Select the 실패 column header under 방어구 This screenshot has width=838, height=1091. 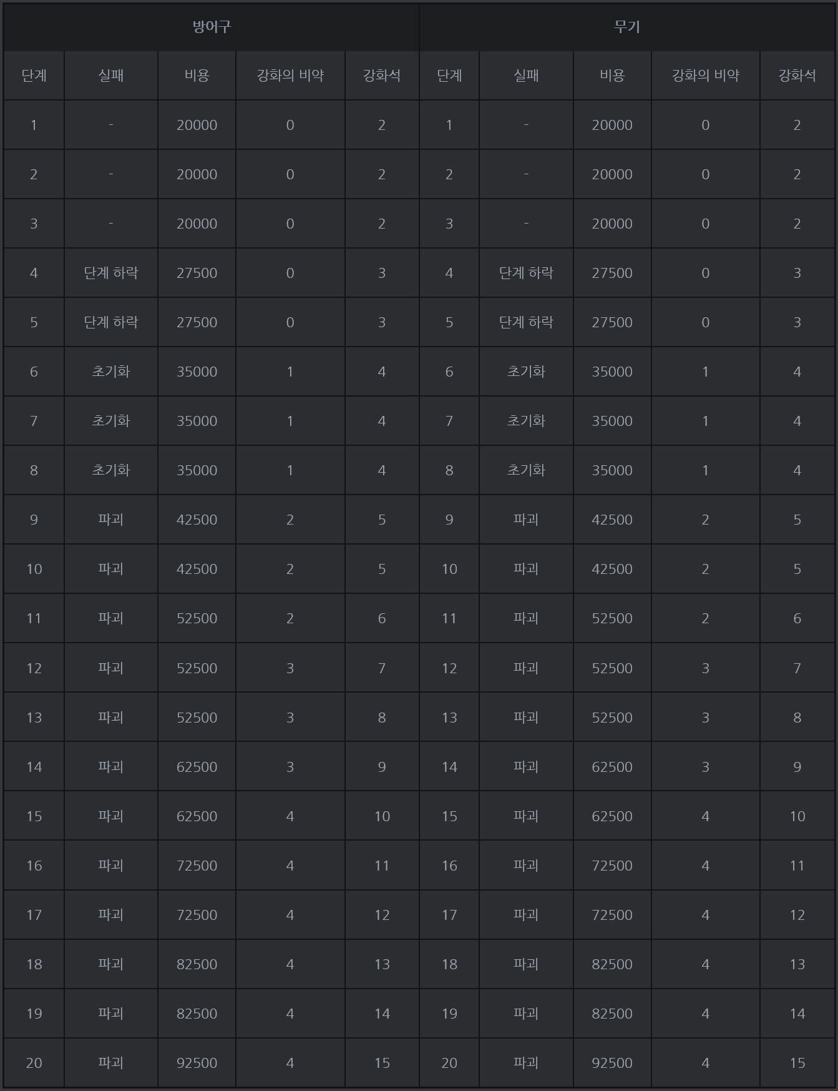pyautogui.click(x=111, y=76)
